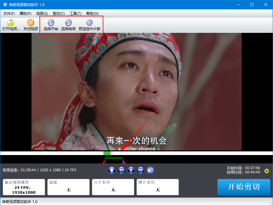Open the 文字水印 text watermark box
Screen dimensions: 273x206
113,187
